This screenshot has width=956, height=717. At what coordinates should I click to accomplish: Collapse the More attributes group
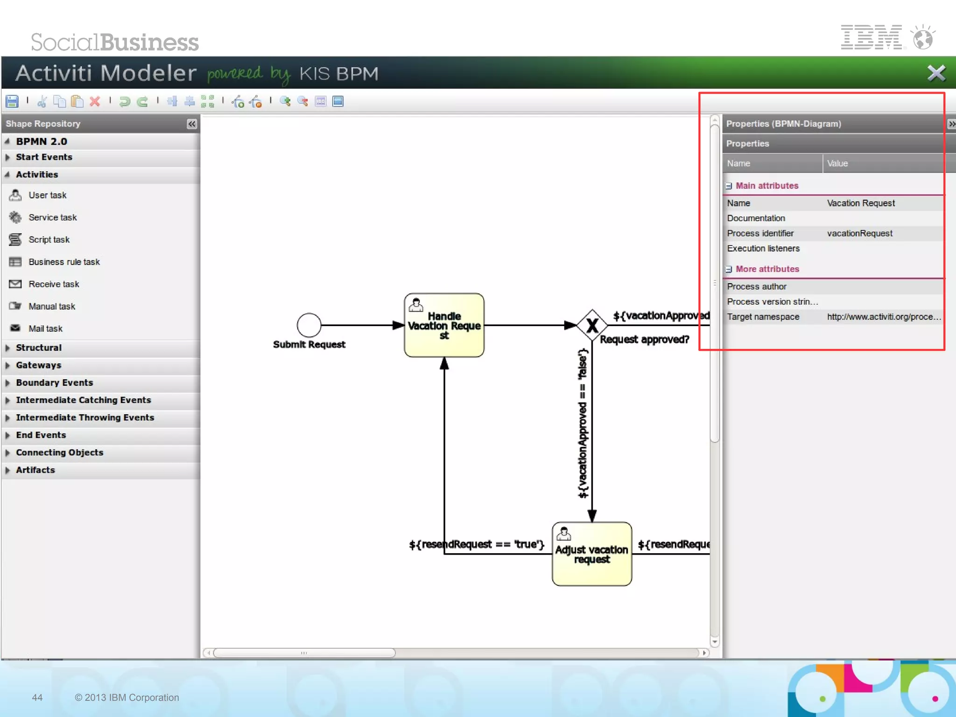[729, 269]
